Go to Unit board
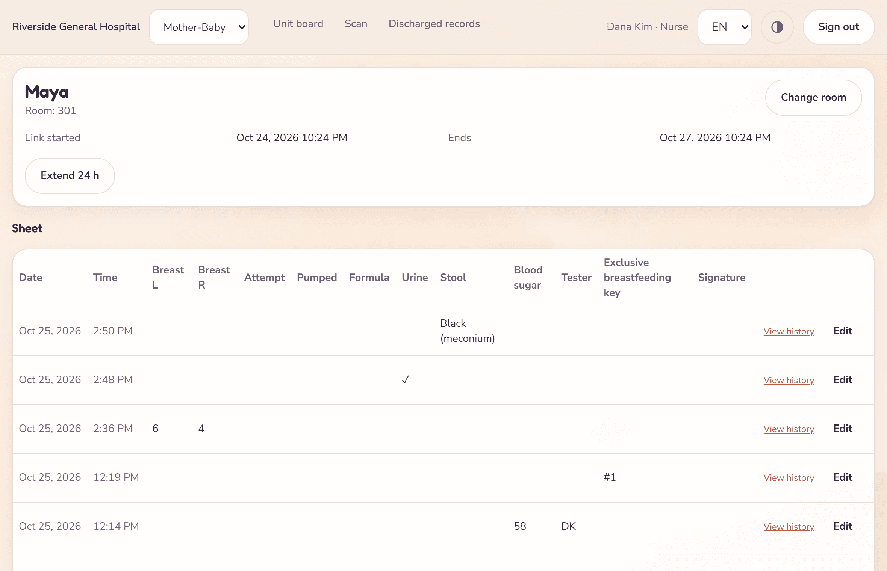The image size is (887, 571). click(298, 24)
